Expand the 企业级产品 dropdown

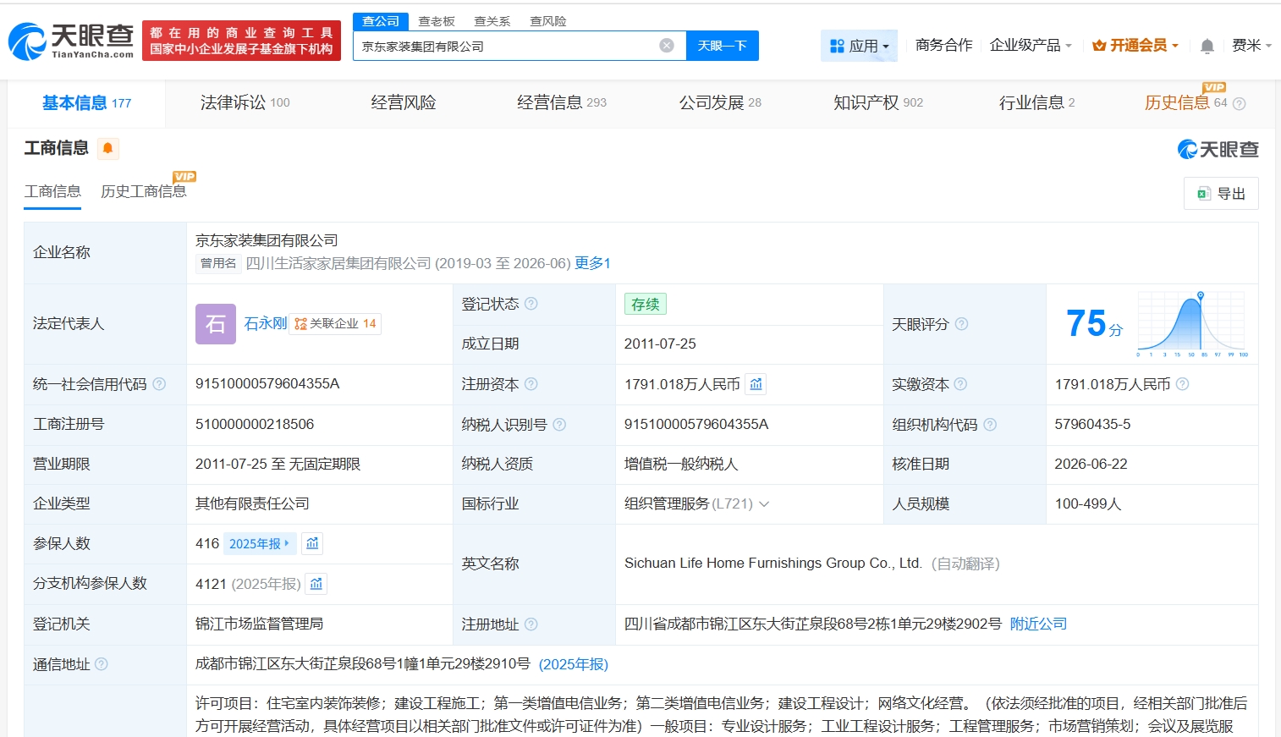click(1031, 45)
